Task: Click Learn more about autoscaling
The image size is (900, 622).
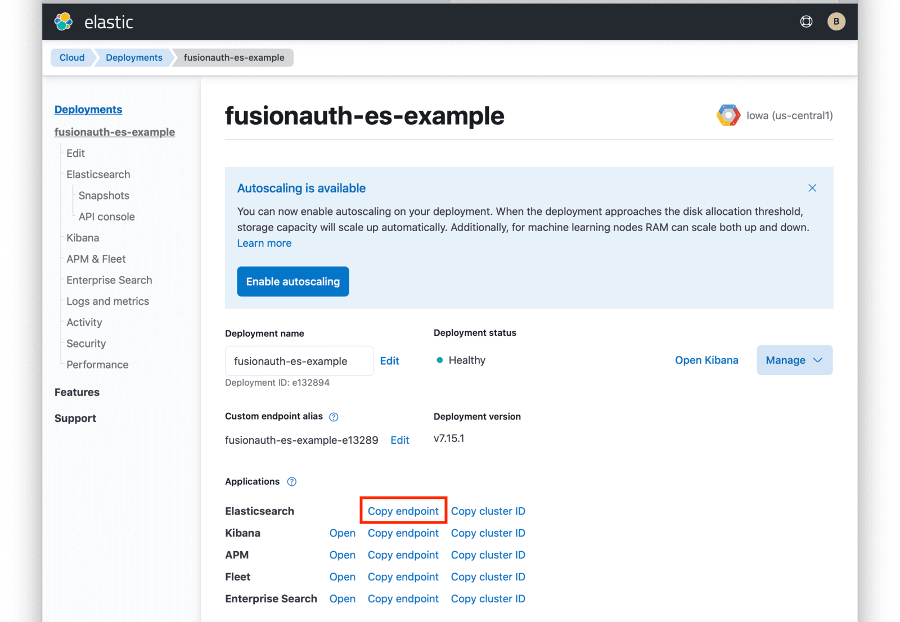Action: [264, 243]
